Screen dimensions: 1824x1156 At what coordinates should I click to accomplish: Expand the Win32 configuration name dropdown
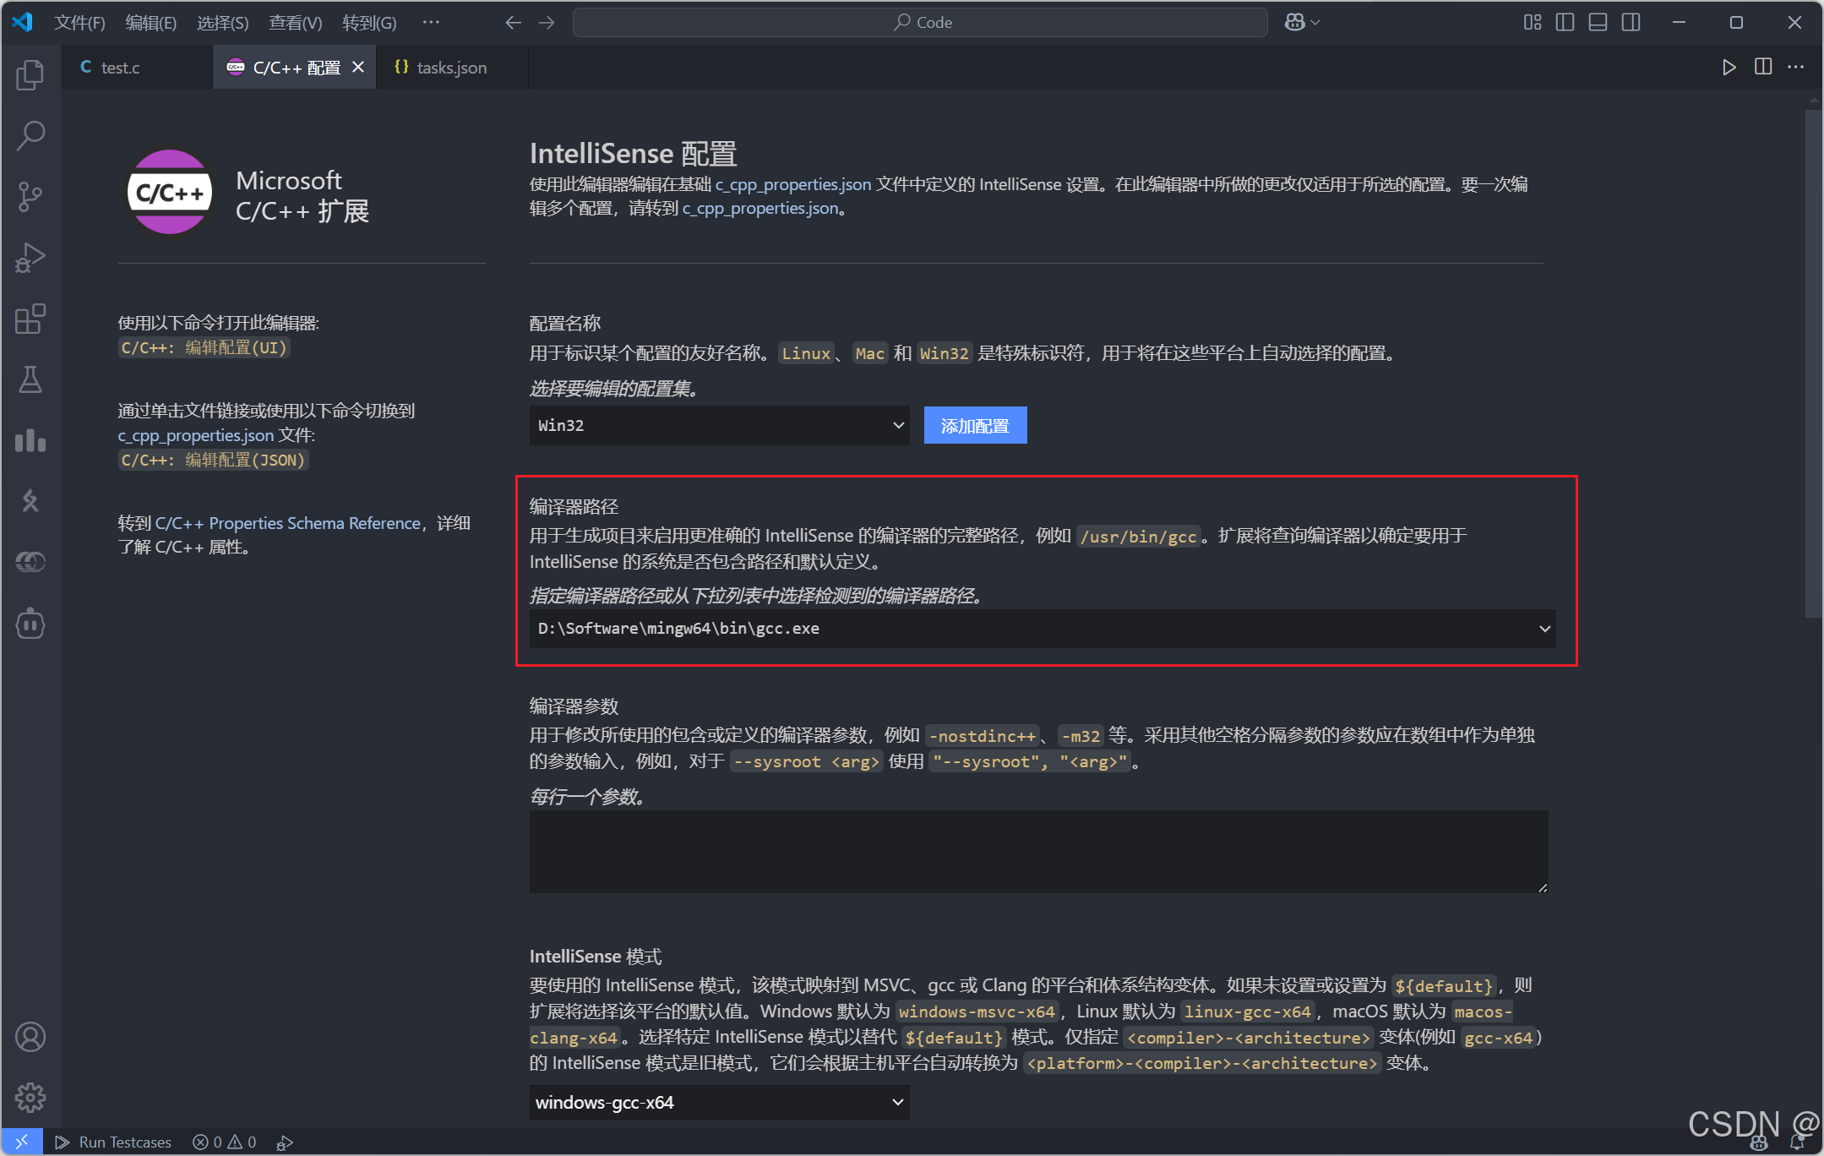[719, 425]
